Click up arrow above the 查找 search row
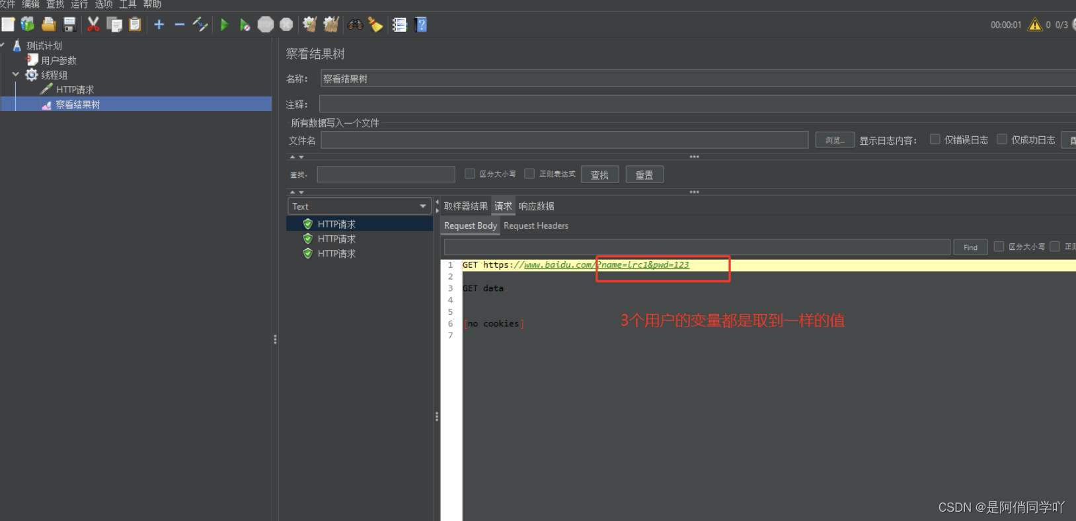 tap(292, 157)
